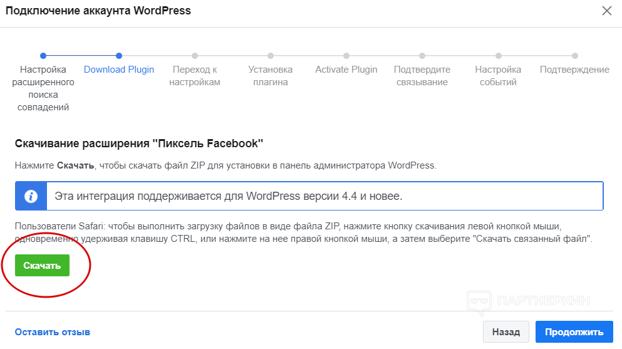Select the Настройка расширенного поиска совпадений step

(43, 88)
